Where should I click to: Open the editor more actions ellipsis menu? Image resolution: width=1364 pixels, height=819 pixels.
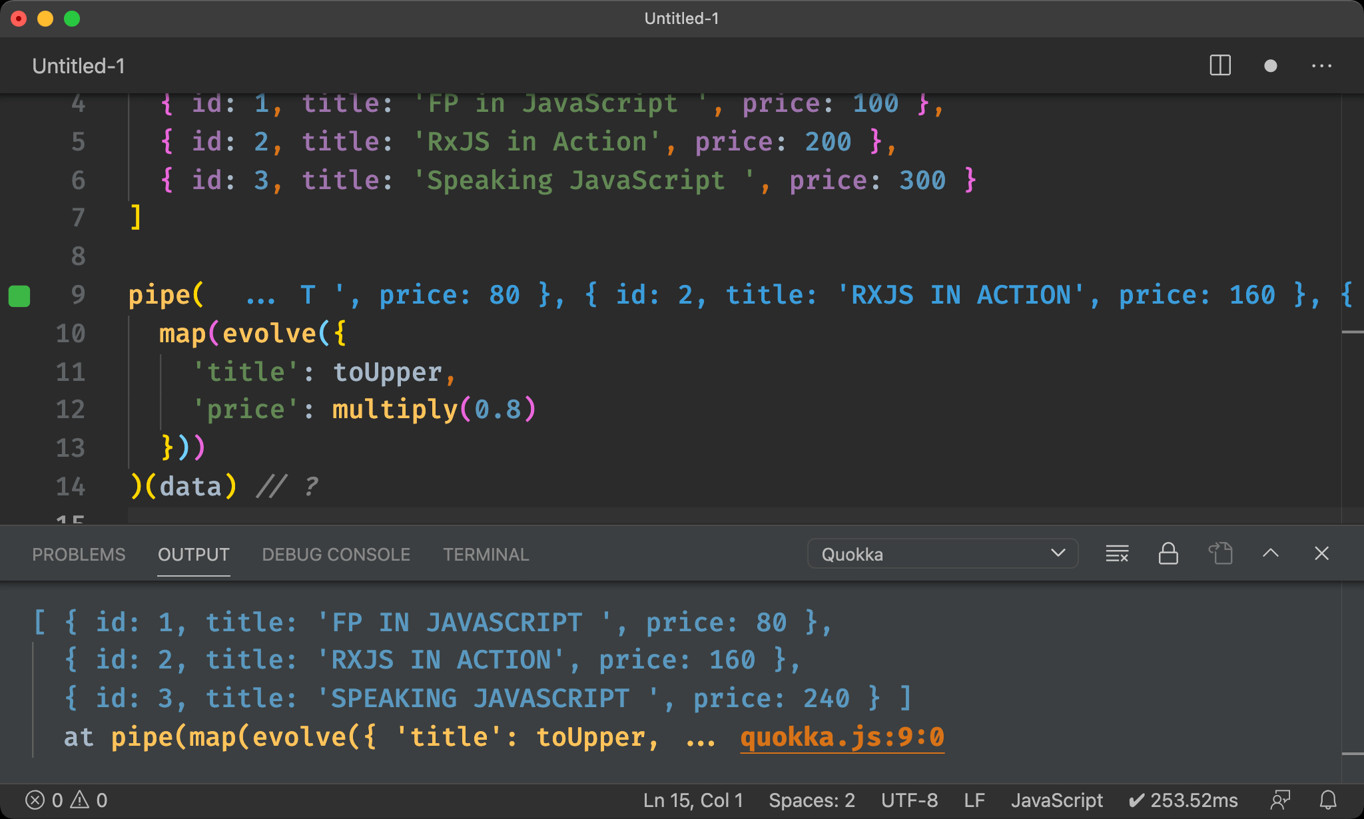(1321, 65)
